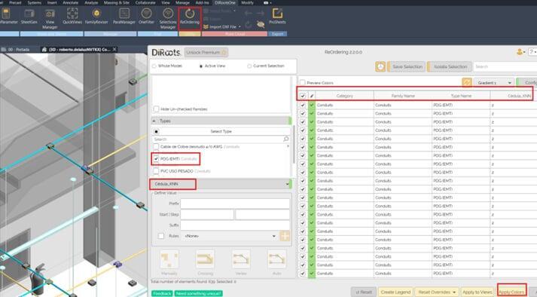The height and width of the screenshot is (297, 537).
Task: Open the ReOrdering tool in the ribbon
Action: (x=190, y=17)
